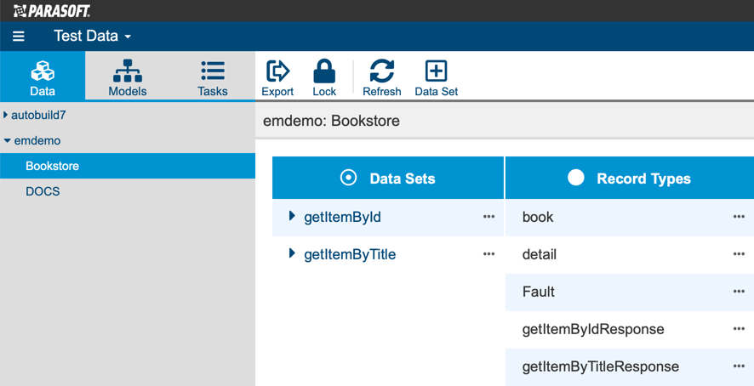Open the getItemByTitle data set link
This screenshot has height=386, width=754.
(x=350, y=254)
